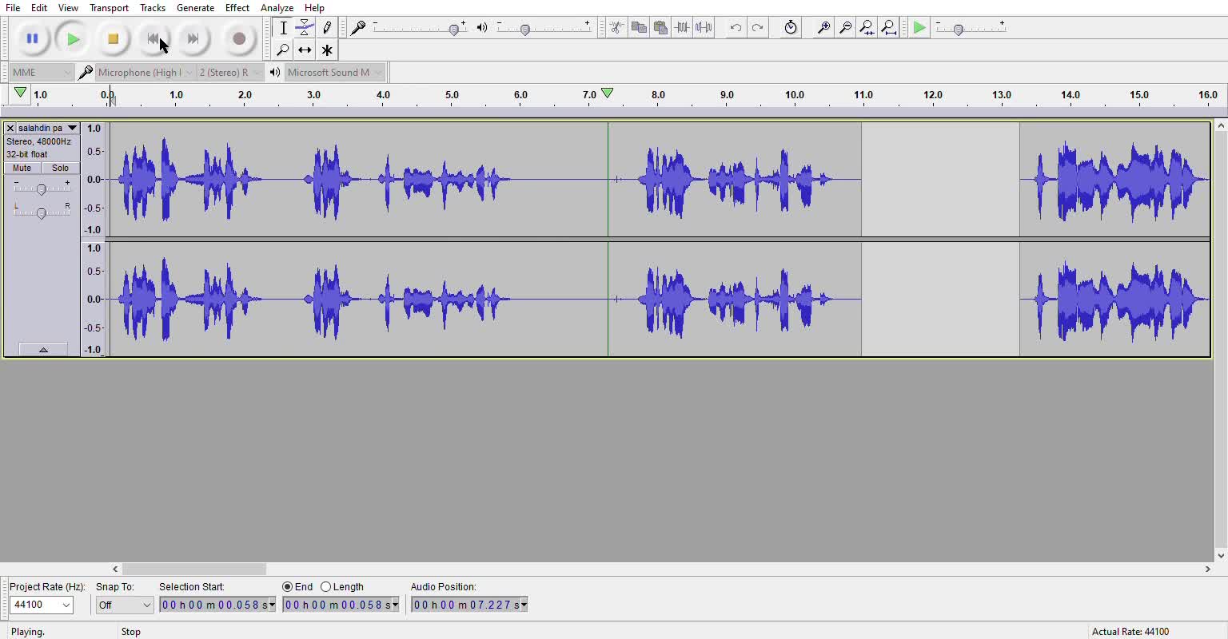This screenshot has height=639, width=1228.
Task: Skip to End of the track
Action: [193, 38]
